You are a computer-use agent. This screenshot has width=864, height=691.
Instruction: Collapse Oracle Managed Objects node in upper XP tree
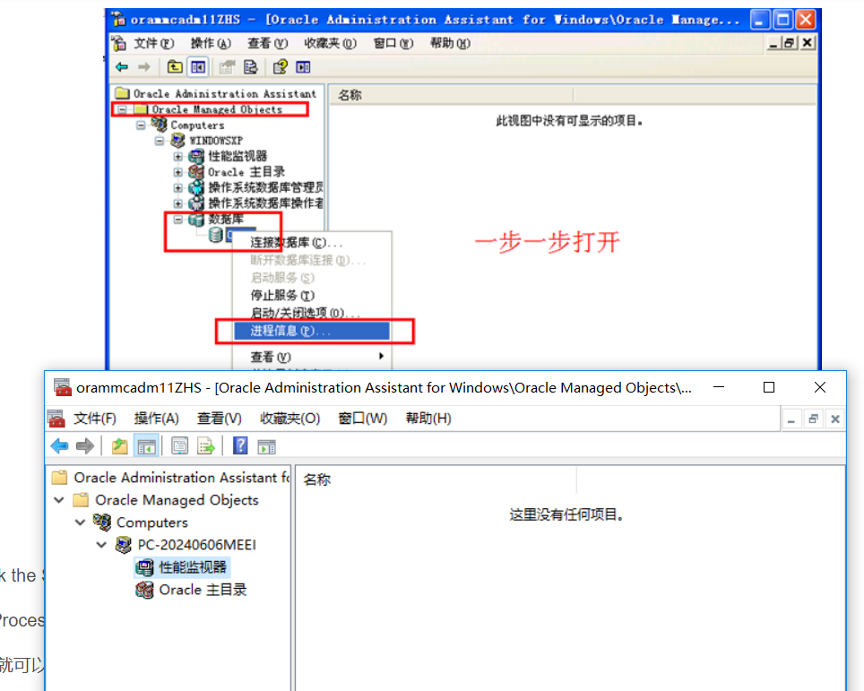pos(122,109)
